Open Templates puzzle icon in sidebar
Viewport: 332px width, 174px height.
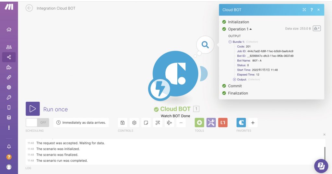tap(9, 67)
